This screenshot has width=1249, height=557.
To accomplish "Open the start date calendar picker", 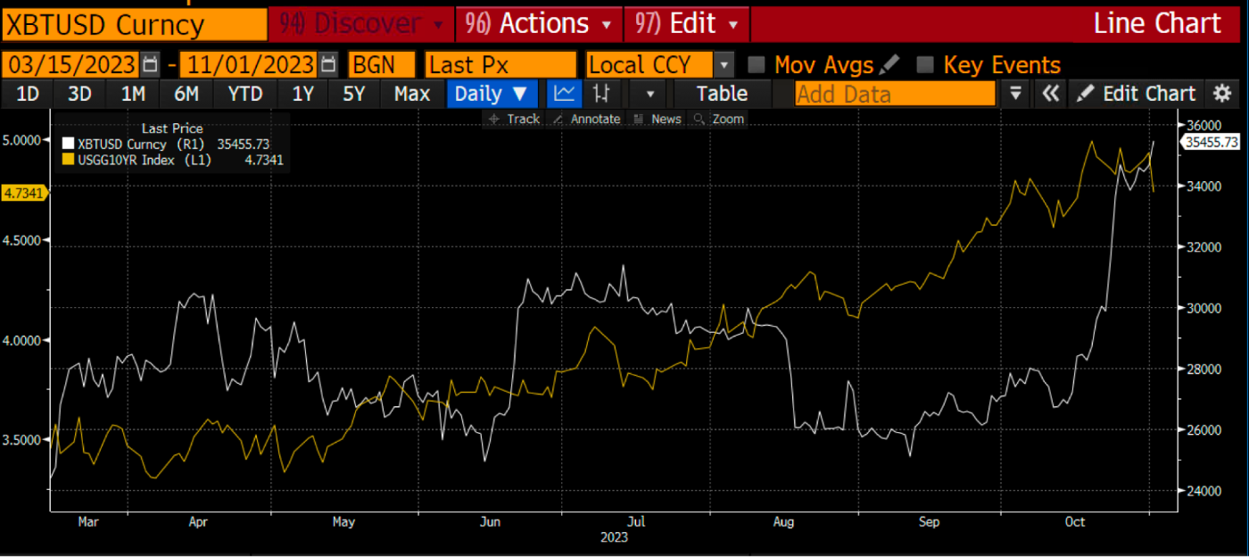I will [x=150, y=65].
